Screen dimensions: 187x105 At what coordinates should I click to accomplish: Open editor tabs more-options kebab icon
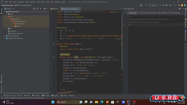click(121, 9)
